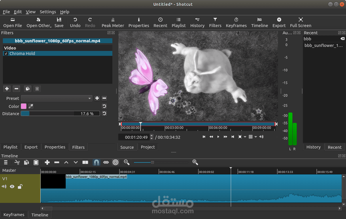Undo the last action
This screenshot has height=219, width=346.
[x=75, y=22]
